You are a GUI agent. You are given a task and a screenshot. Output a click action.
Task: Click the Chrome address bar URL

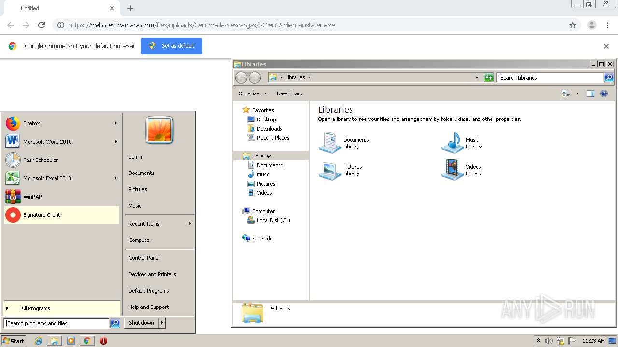tap(201, 25)
